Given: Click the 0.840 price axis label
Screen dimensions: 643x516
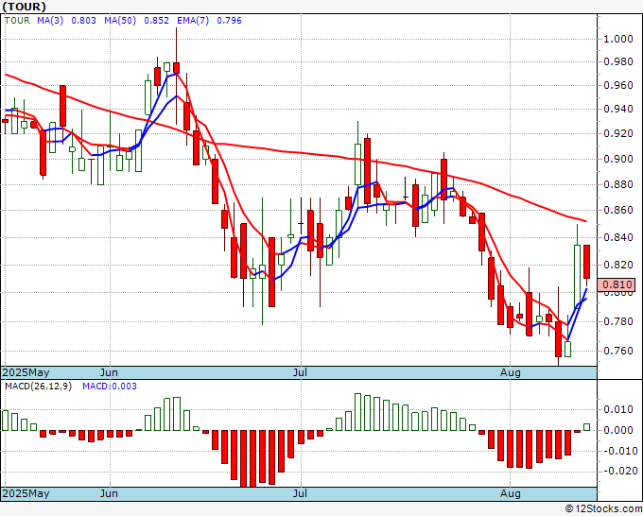Looking at the screenshot, I should (618, 237).
